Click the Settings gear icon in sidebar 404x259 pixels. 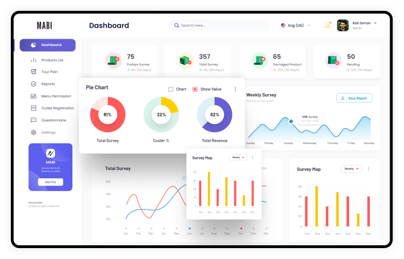34,132
